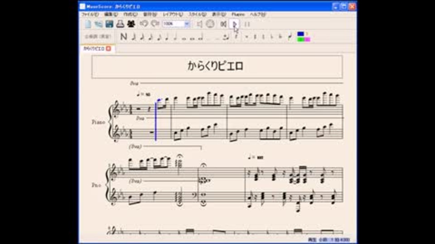Click the tempo marking above first measure

click(x=144, y=94)
